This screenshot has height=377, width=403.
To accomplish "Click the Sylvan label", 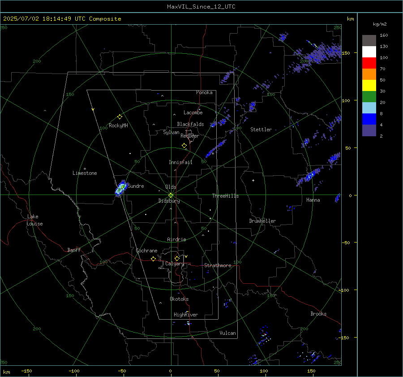I will 171,132.
